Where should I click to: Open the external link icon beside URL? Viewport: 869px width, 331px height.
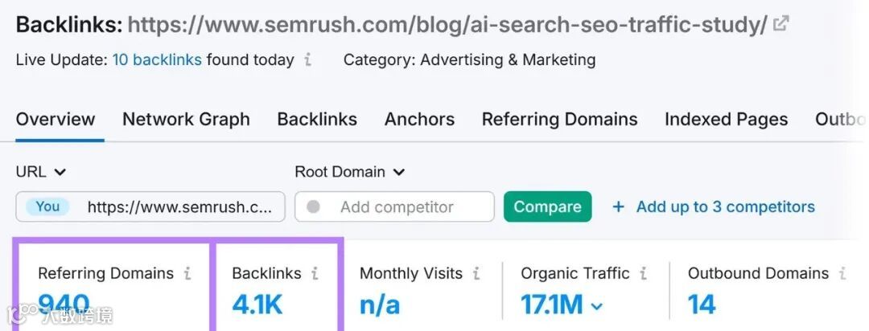(x=780, y=24)
